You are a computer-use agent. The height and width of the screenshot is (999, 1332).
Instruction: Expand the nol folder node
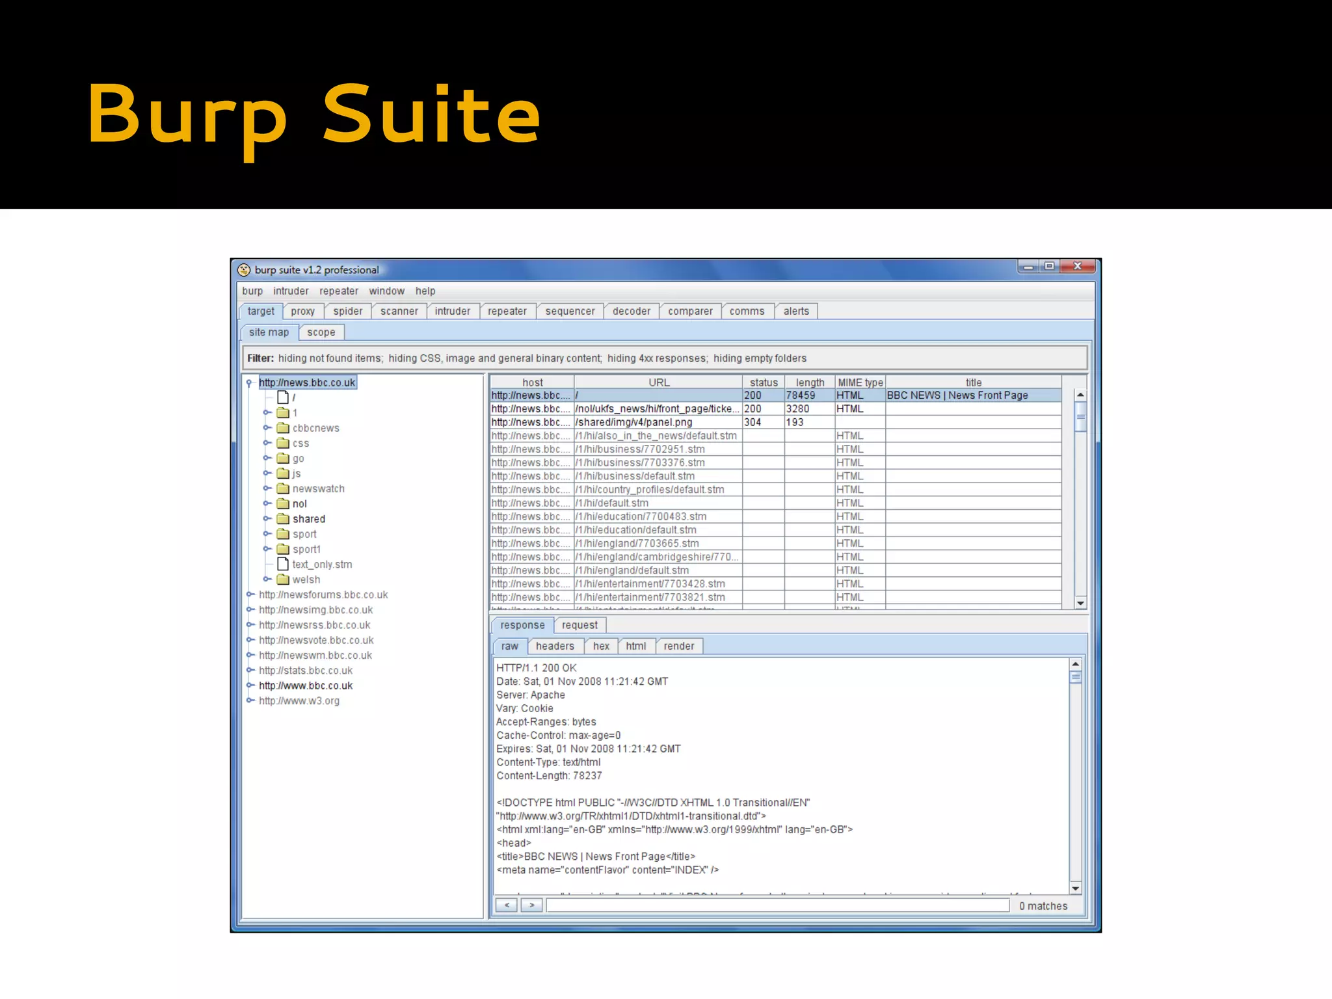pos(267,503)
